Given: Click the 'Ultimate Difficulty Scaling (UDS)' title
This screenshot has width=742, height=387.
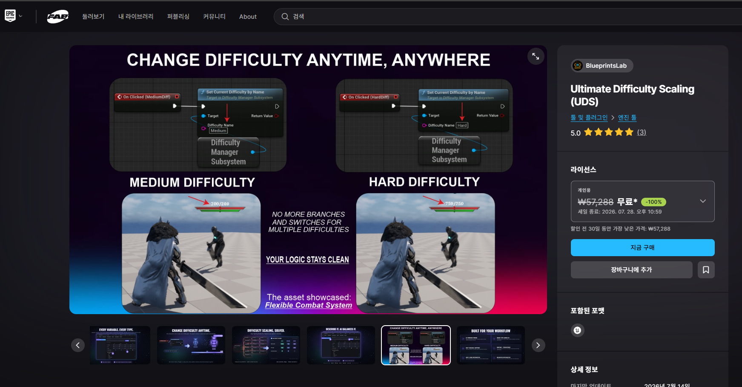Looking at the screenshot, I should pos(633,95).
